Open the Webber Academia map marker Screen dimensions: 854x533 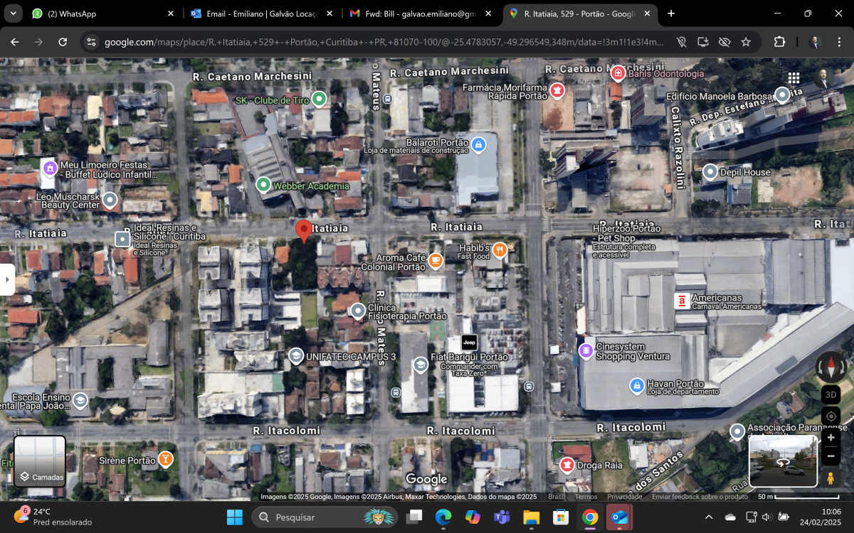pyautogui.click(x=263, y=185)
